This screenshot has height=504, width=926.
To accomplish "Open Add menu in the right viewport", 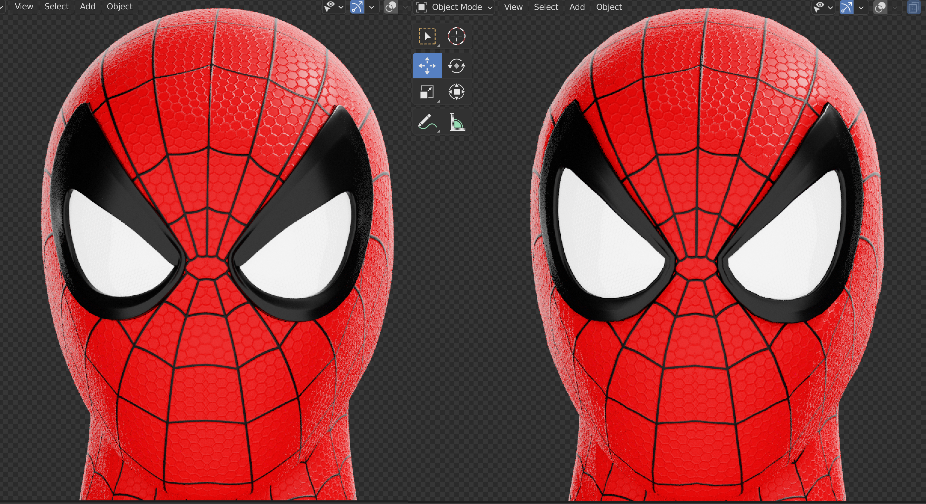I will [x=577, y=7].
